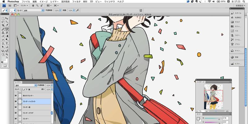Open the イメージ menu

point(43,2)
